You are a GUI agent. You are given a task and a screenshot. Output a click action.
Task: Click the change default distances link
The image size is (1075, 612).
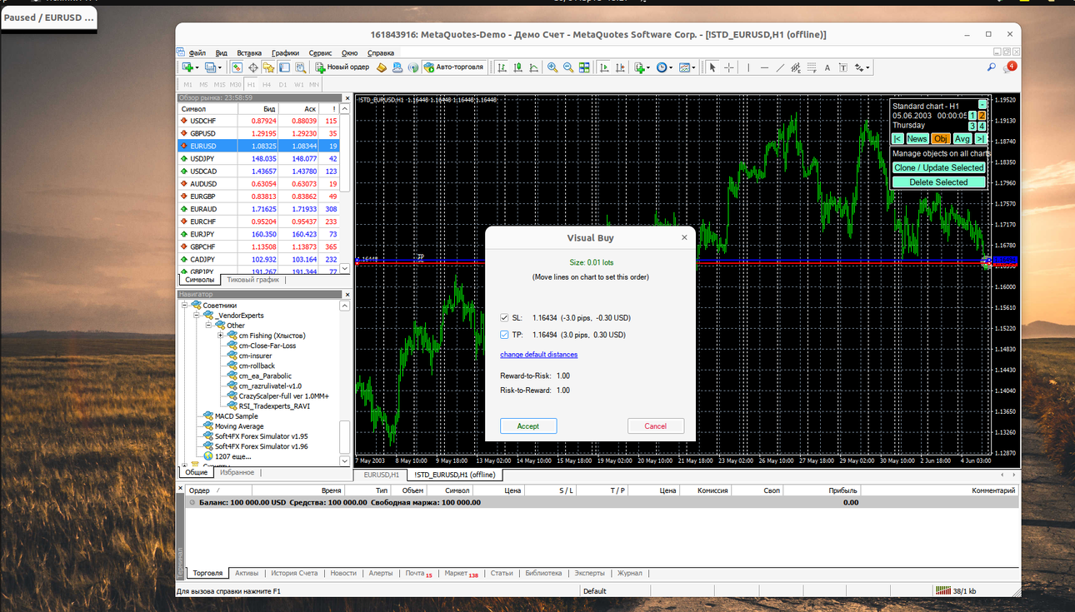tap(538, 355)
